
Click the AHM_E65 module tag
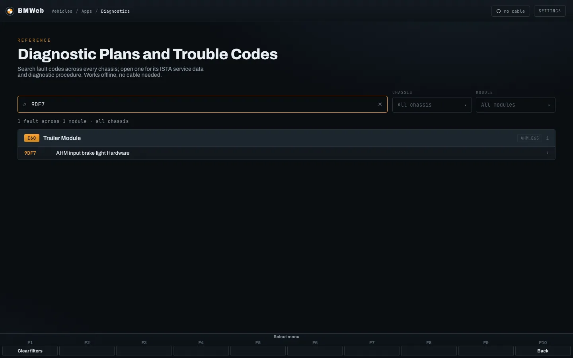click(530, 138)
